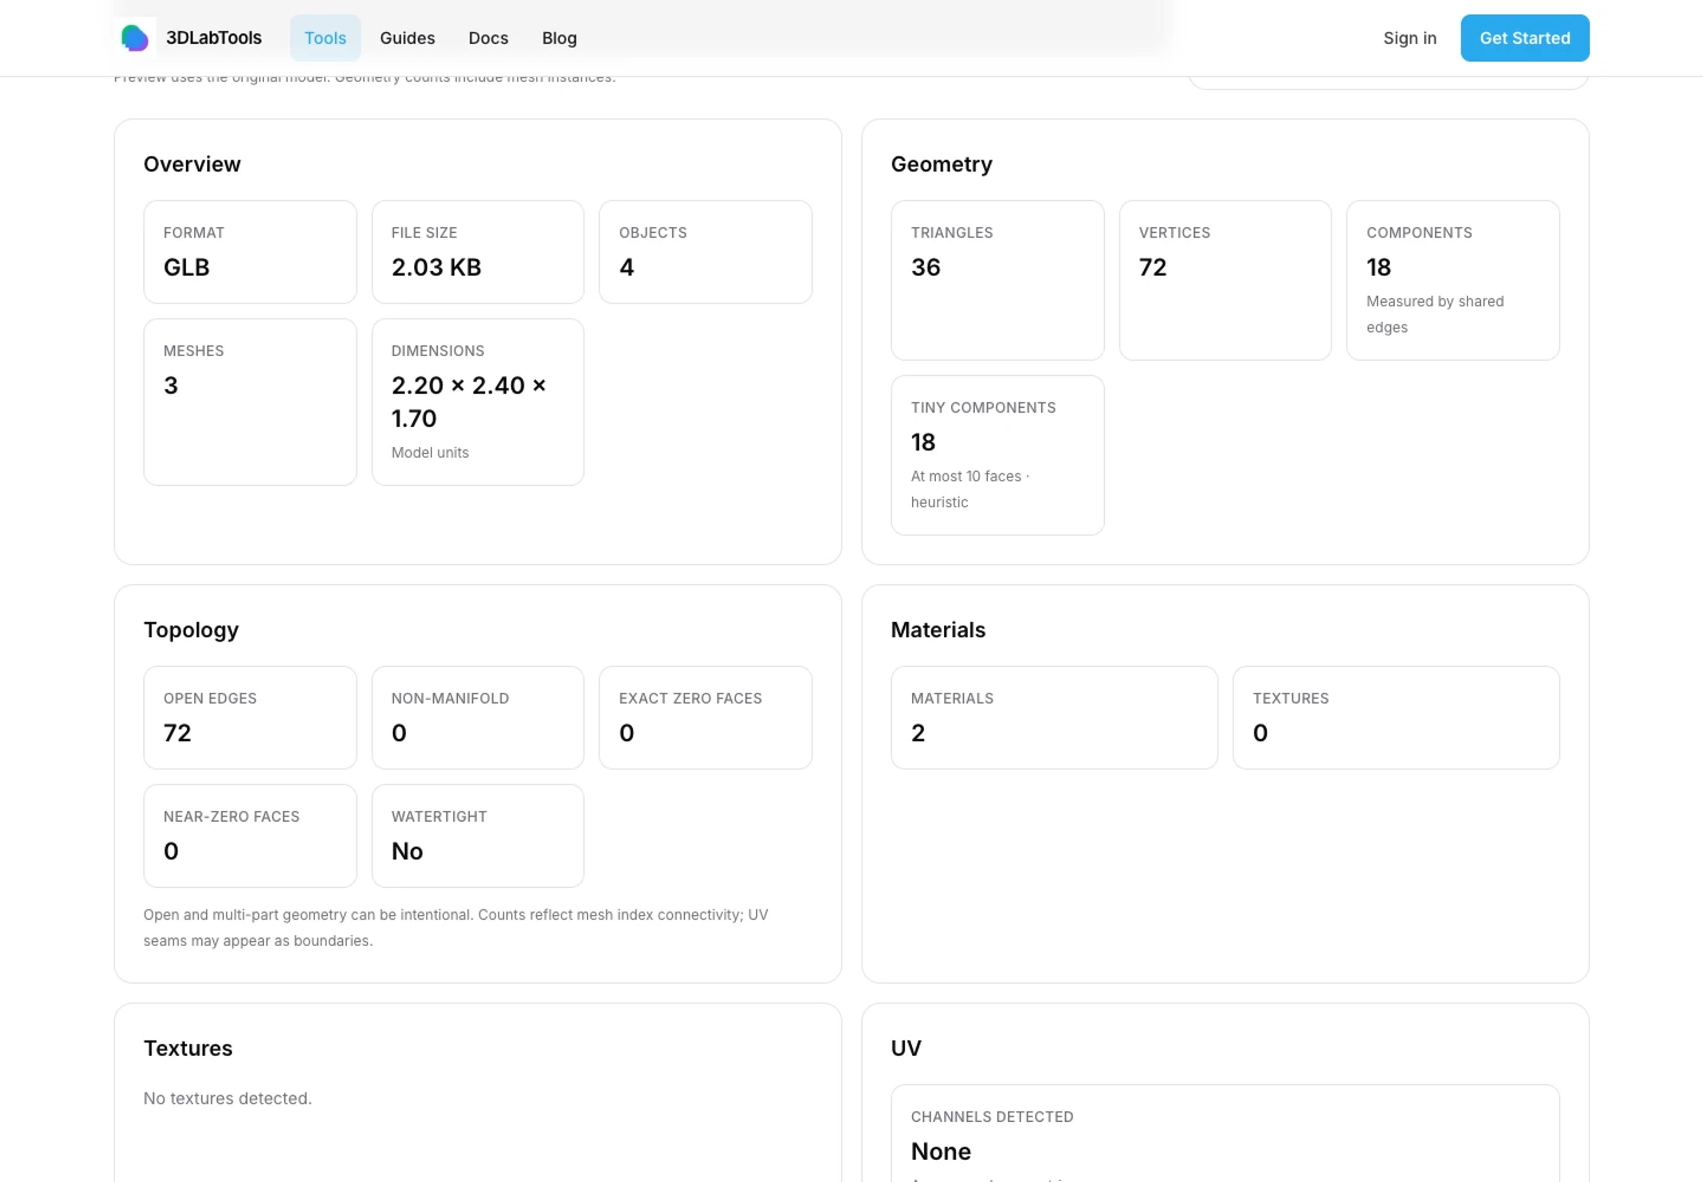Click the Textures section heading
This screenshot has width=1703, height=1182.
point(188,1049)
